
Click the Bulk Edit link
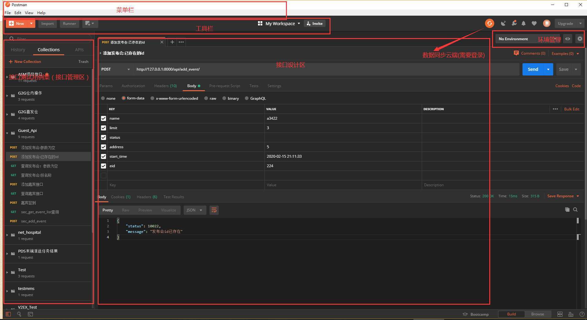[572, 109]
